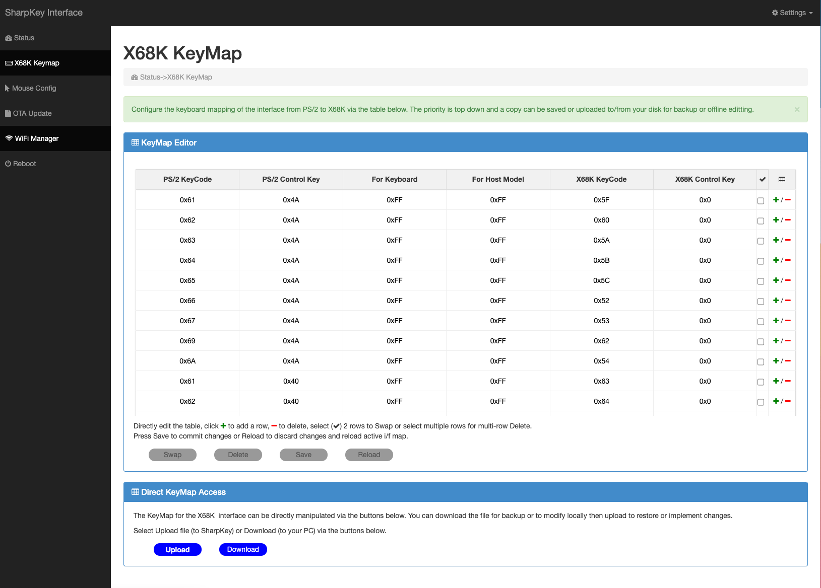This screenshot has height=588, width=821.
Task: Add a row at the X68K KeyCode 0x63 row
Action: [776, 381]
